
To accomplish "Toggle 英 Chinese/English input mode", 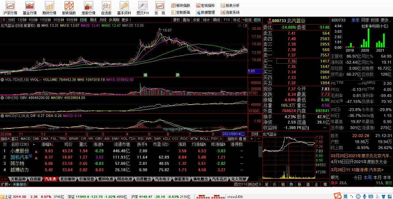I will (x=345, y=196).
